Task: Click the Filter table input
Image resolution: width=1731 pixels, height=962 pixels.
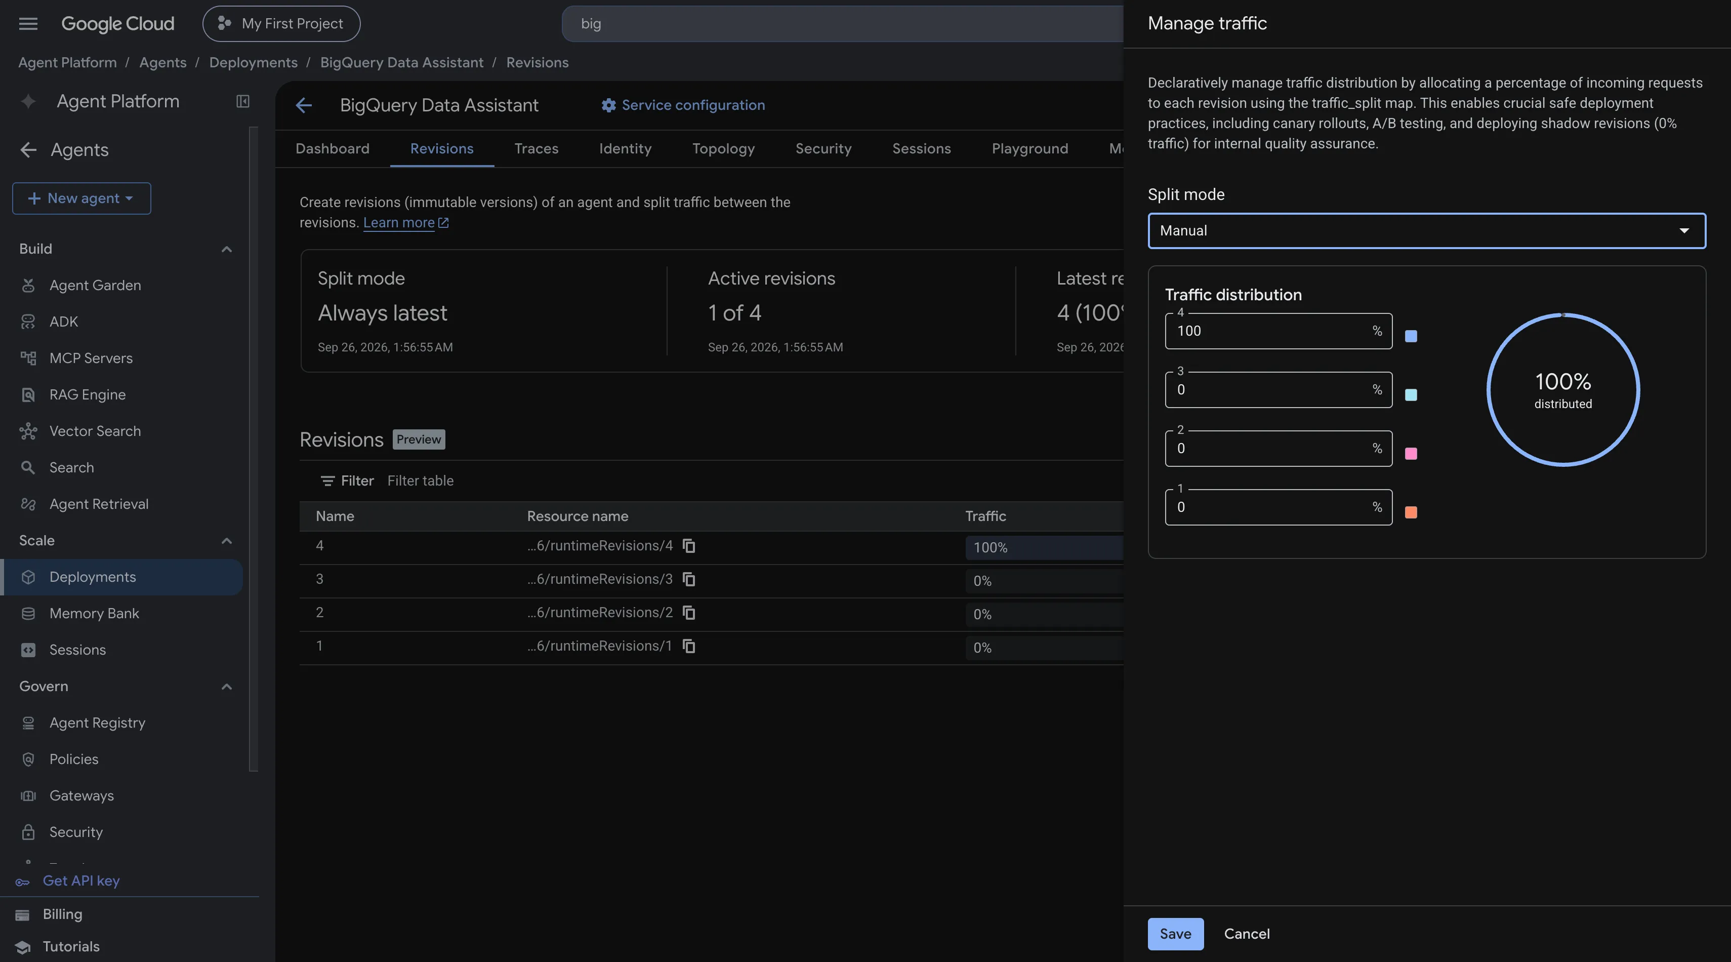Action: (421, 482)
